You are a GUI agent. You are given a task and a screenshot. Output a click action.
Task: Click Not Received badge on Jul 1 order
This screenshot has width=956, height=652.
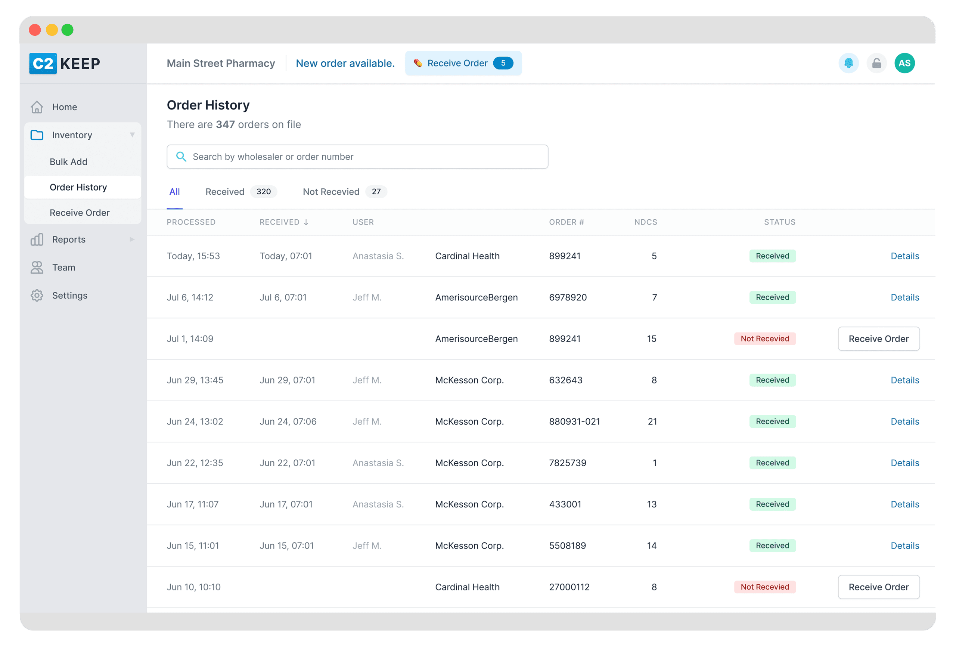tap(765, 339)
